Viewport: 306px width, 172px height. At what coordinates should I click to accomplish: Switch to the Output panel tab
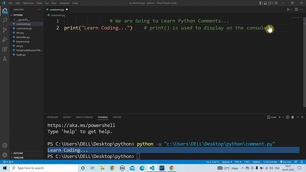[x=67, y=117]
